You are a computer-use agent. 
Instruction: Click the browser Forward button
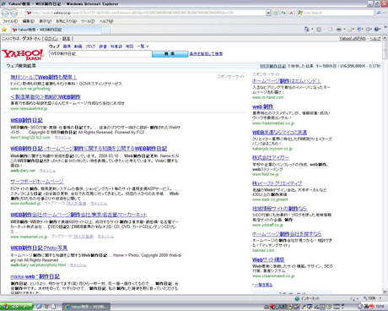click(x=13, y=13)
